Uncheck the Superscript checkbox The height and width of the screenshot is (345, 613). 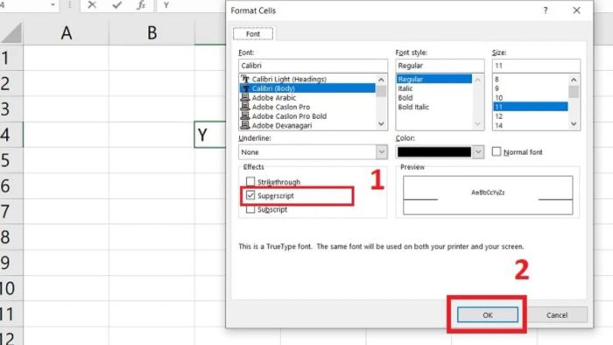pos(250,195)
